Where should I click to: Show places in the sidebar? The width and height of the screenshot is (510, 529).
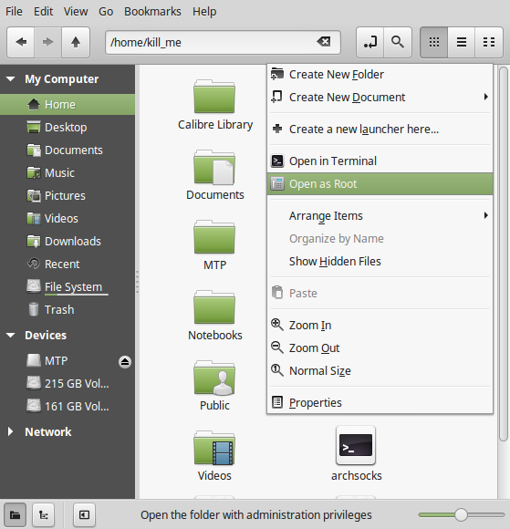pos(15,514)
